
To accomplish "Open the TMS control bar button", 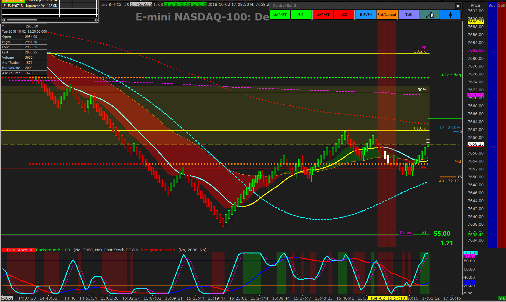I will 408,15.
